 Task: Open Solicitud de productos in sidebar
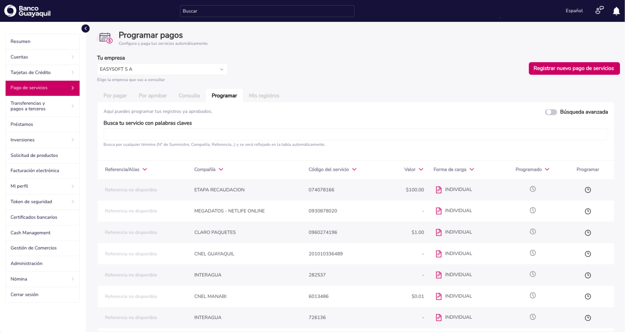tap(43, 156)
